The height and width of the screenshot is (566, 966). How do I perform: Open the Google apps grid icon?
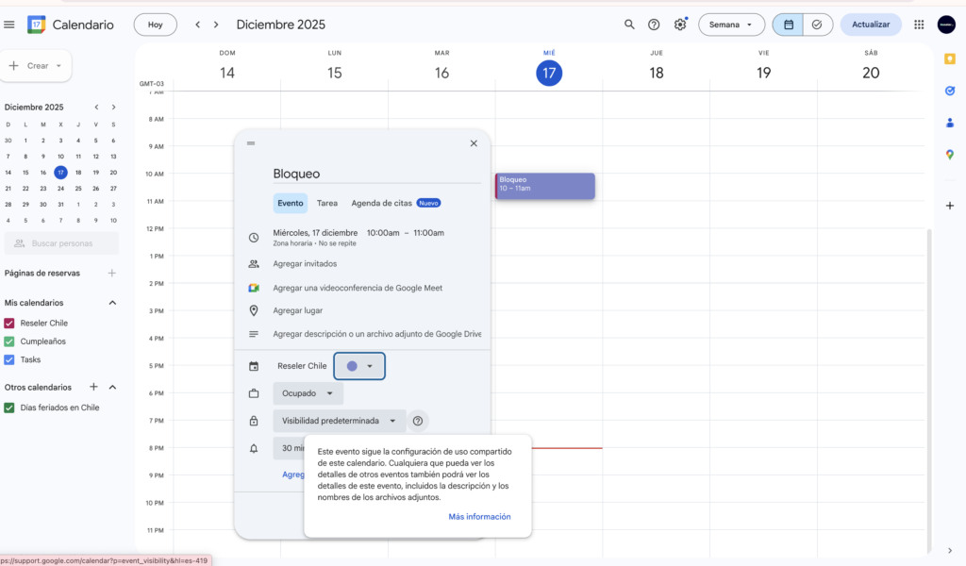919,25
